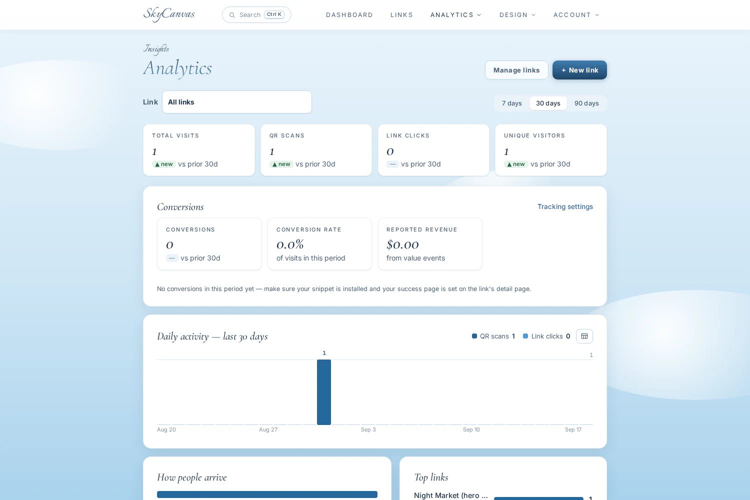The image size is (750, 500).
Task: Click the "Sep 3" axis label
Action: 368,429
